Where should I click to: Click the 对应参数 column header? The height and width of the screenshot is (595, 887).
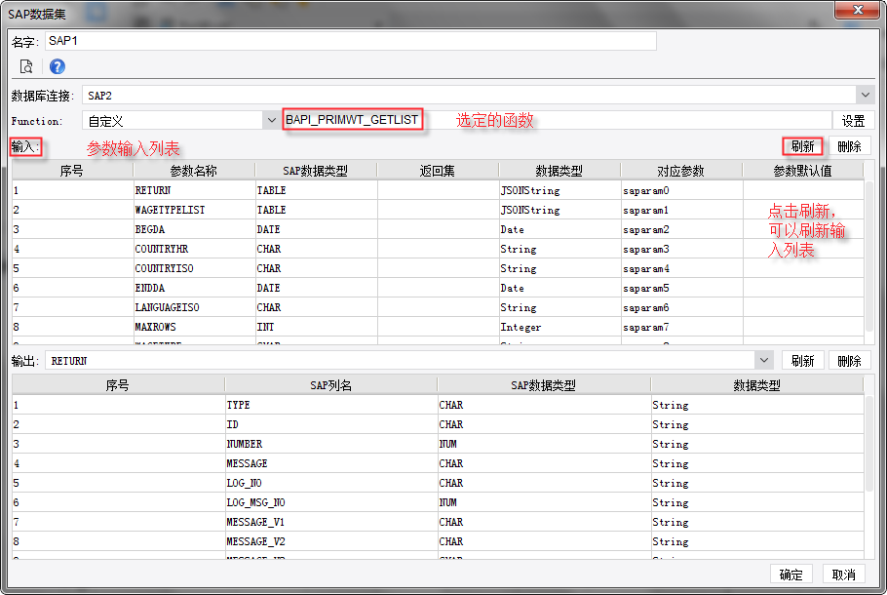(x=680, y=171)
